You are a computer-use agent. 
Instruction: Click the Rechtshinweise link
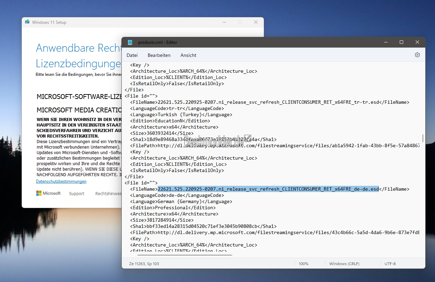(x=109, y=194)
